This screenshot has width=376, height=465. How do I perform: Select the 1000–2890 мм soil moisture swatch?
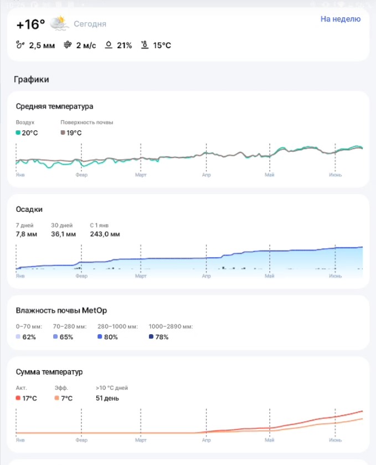pyautogui.click(x=151, y=336)
